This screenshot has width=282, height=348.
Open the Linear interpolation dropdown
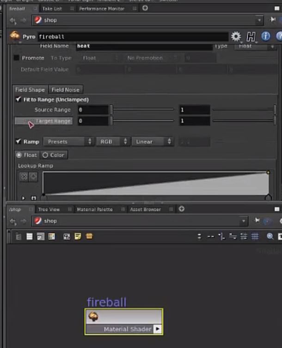pos(153,142)
